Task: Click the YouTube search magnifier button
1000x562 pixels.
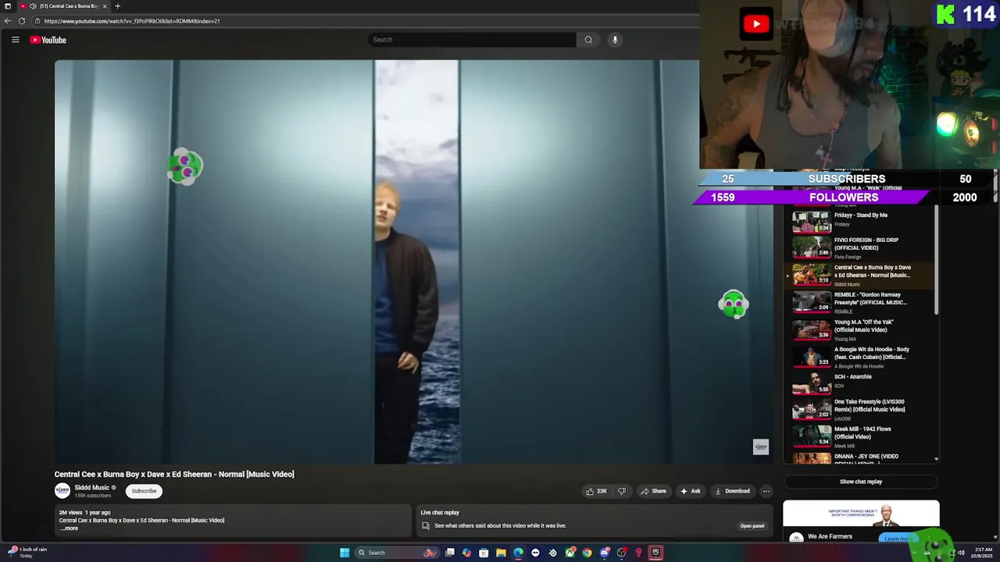Action: pyautogui.click(x=588, y=40)
